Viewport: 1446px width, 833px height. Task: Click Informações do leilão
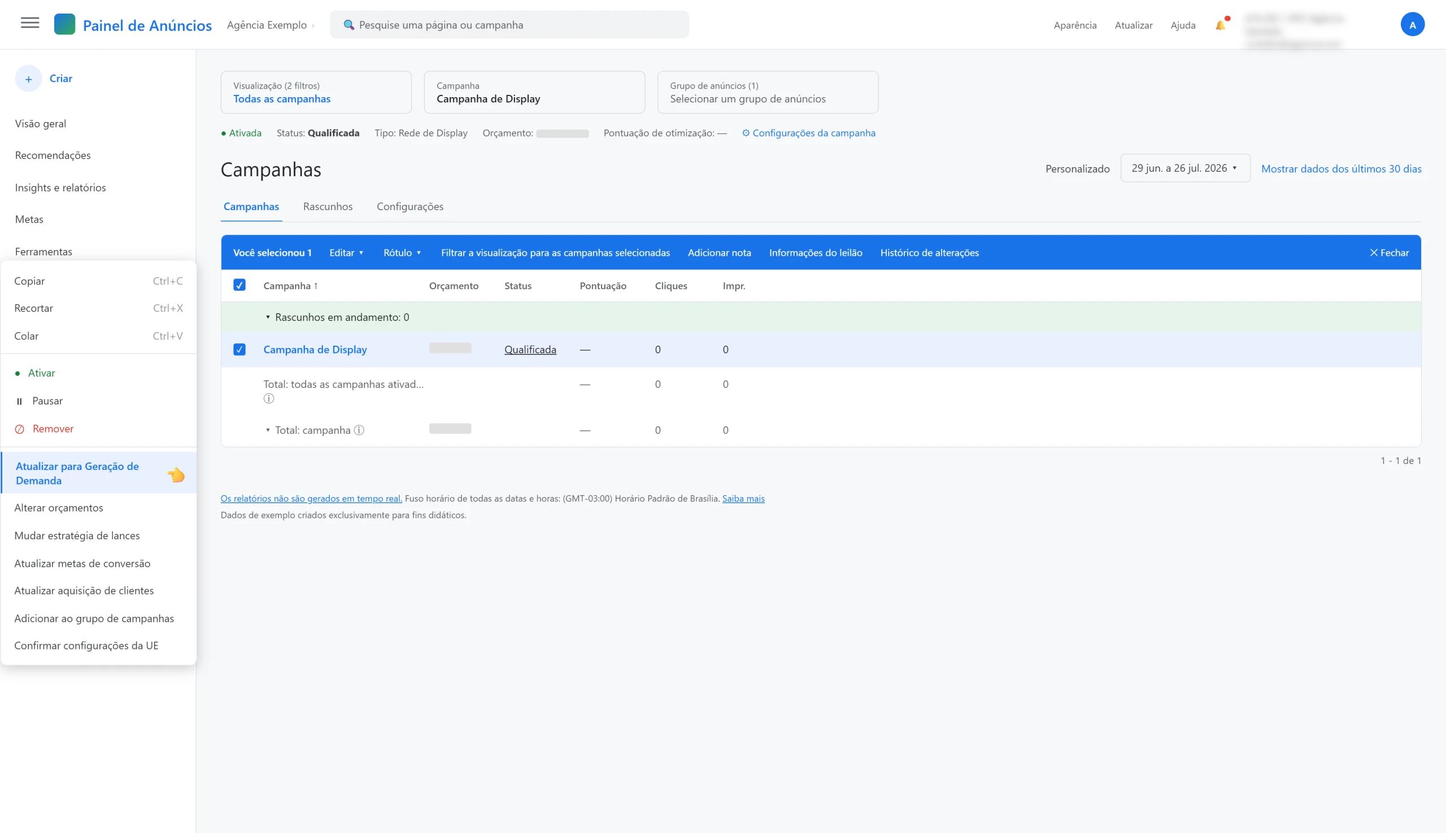(x=816, y=253)
